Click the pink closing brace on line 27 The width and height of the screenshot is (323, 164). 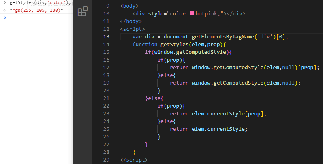coord(146,145)
